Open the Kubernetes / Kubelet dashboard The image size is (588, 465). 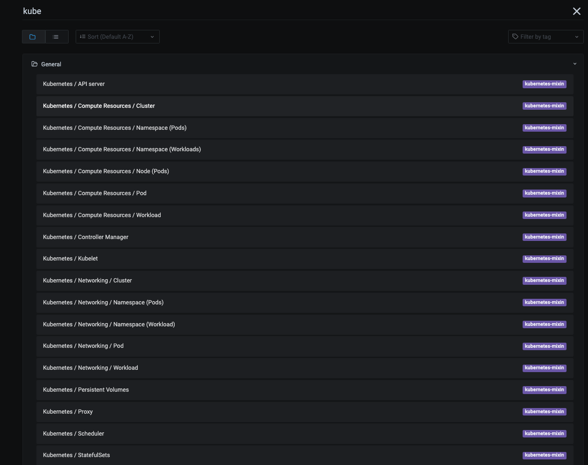(71, 259)
